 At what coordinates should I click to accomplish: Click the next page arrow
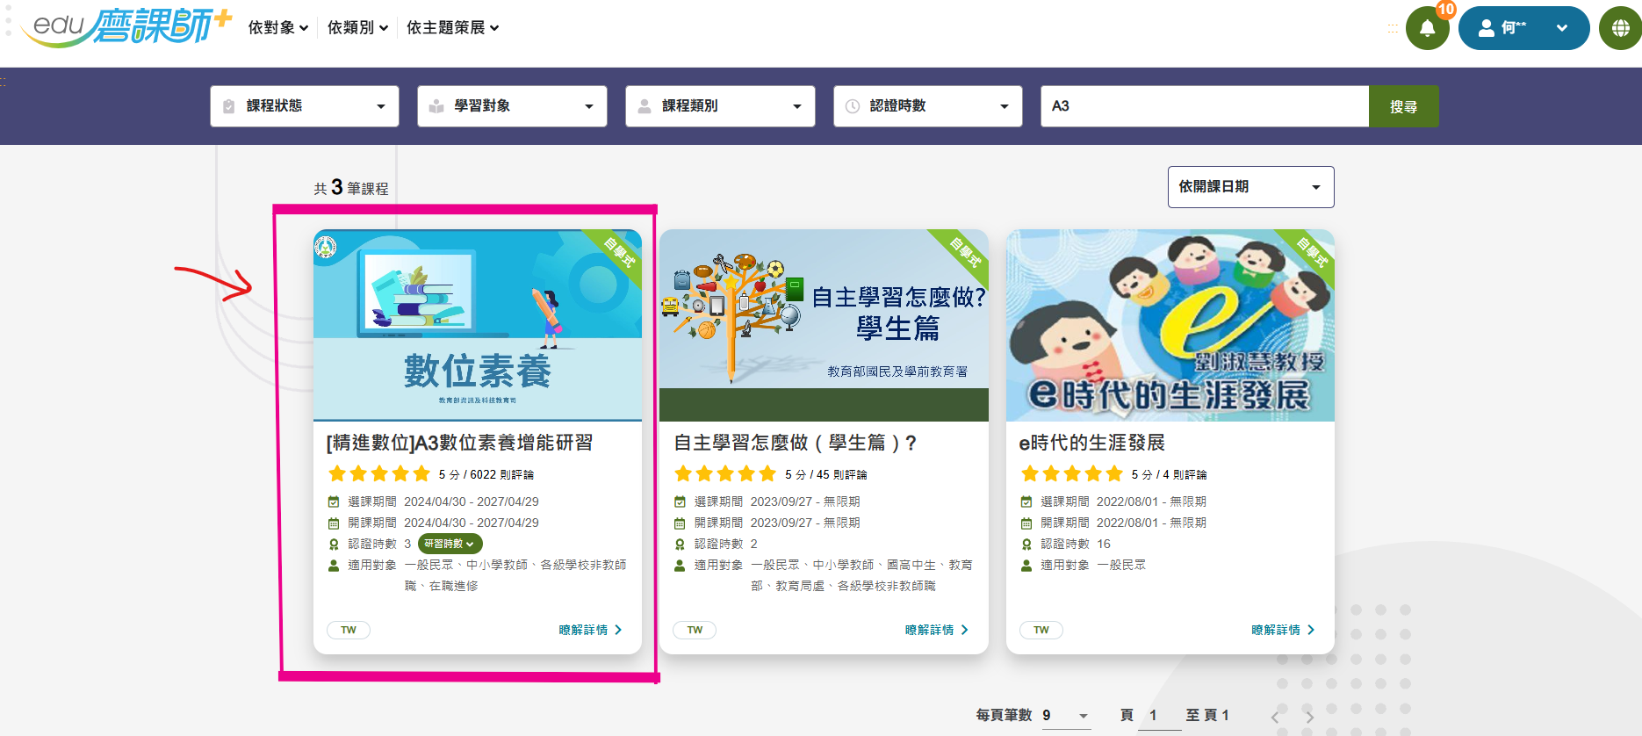(1309, 717)
